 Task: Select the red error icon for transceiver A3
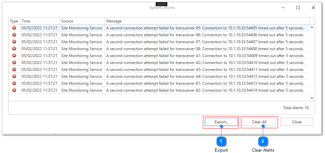click(x=14, y=69)
